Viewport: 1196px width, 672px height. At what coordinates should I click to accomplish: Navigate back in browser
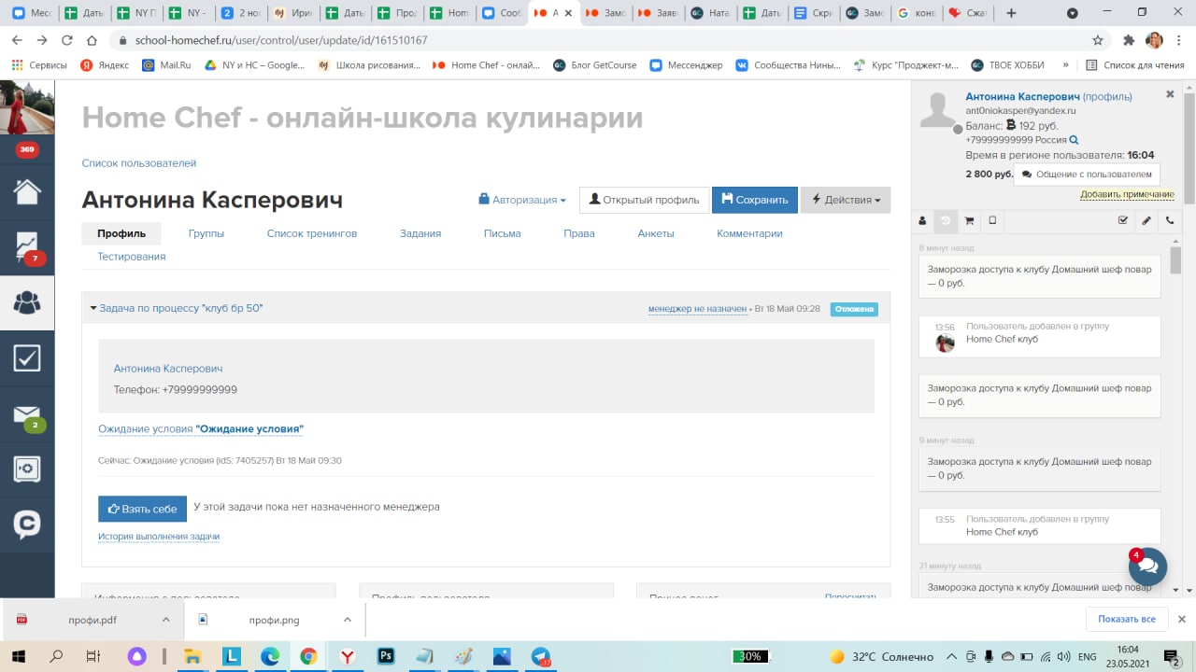click(x=17, y=41)
